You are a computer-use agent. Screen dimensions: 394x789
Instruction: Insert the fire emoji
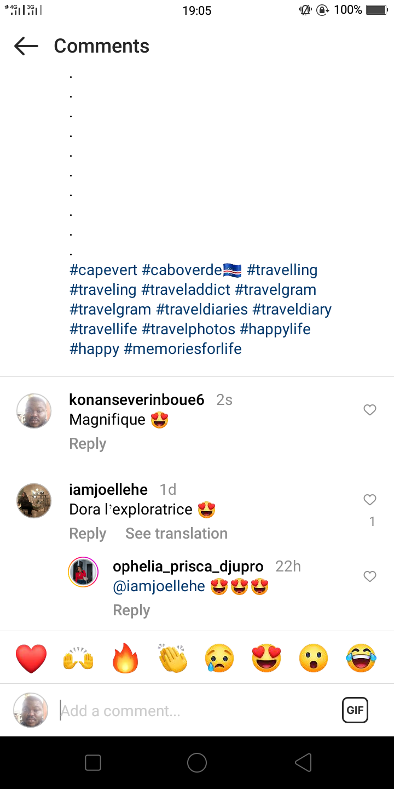pos(126,659)
